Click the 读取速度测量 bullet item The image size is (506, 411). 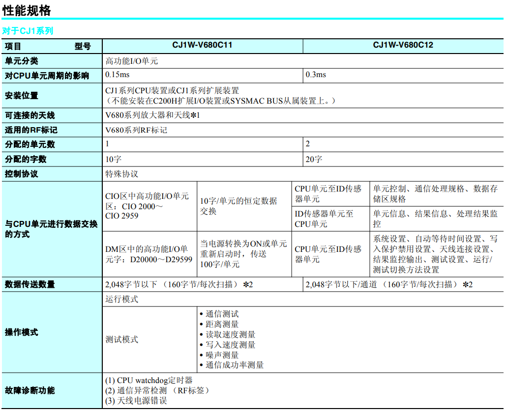[228, 334]
